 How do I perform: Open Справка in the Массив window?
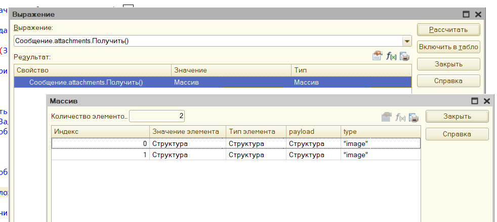(x=457, y=134)
